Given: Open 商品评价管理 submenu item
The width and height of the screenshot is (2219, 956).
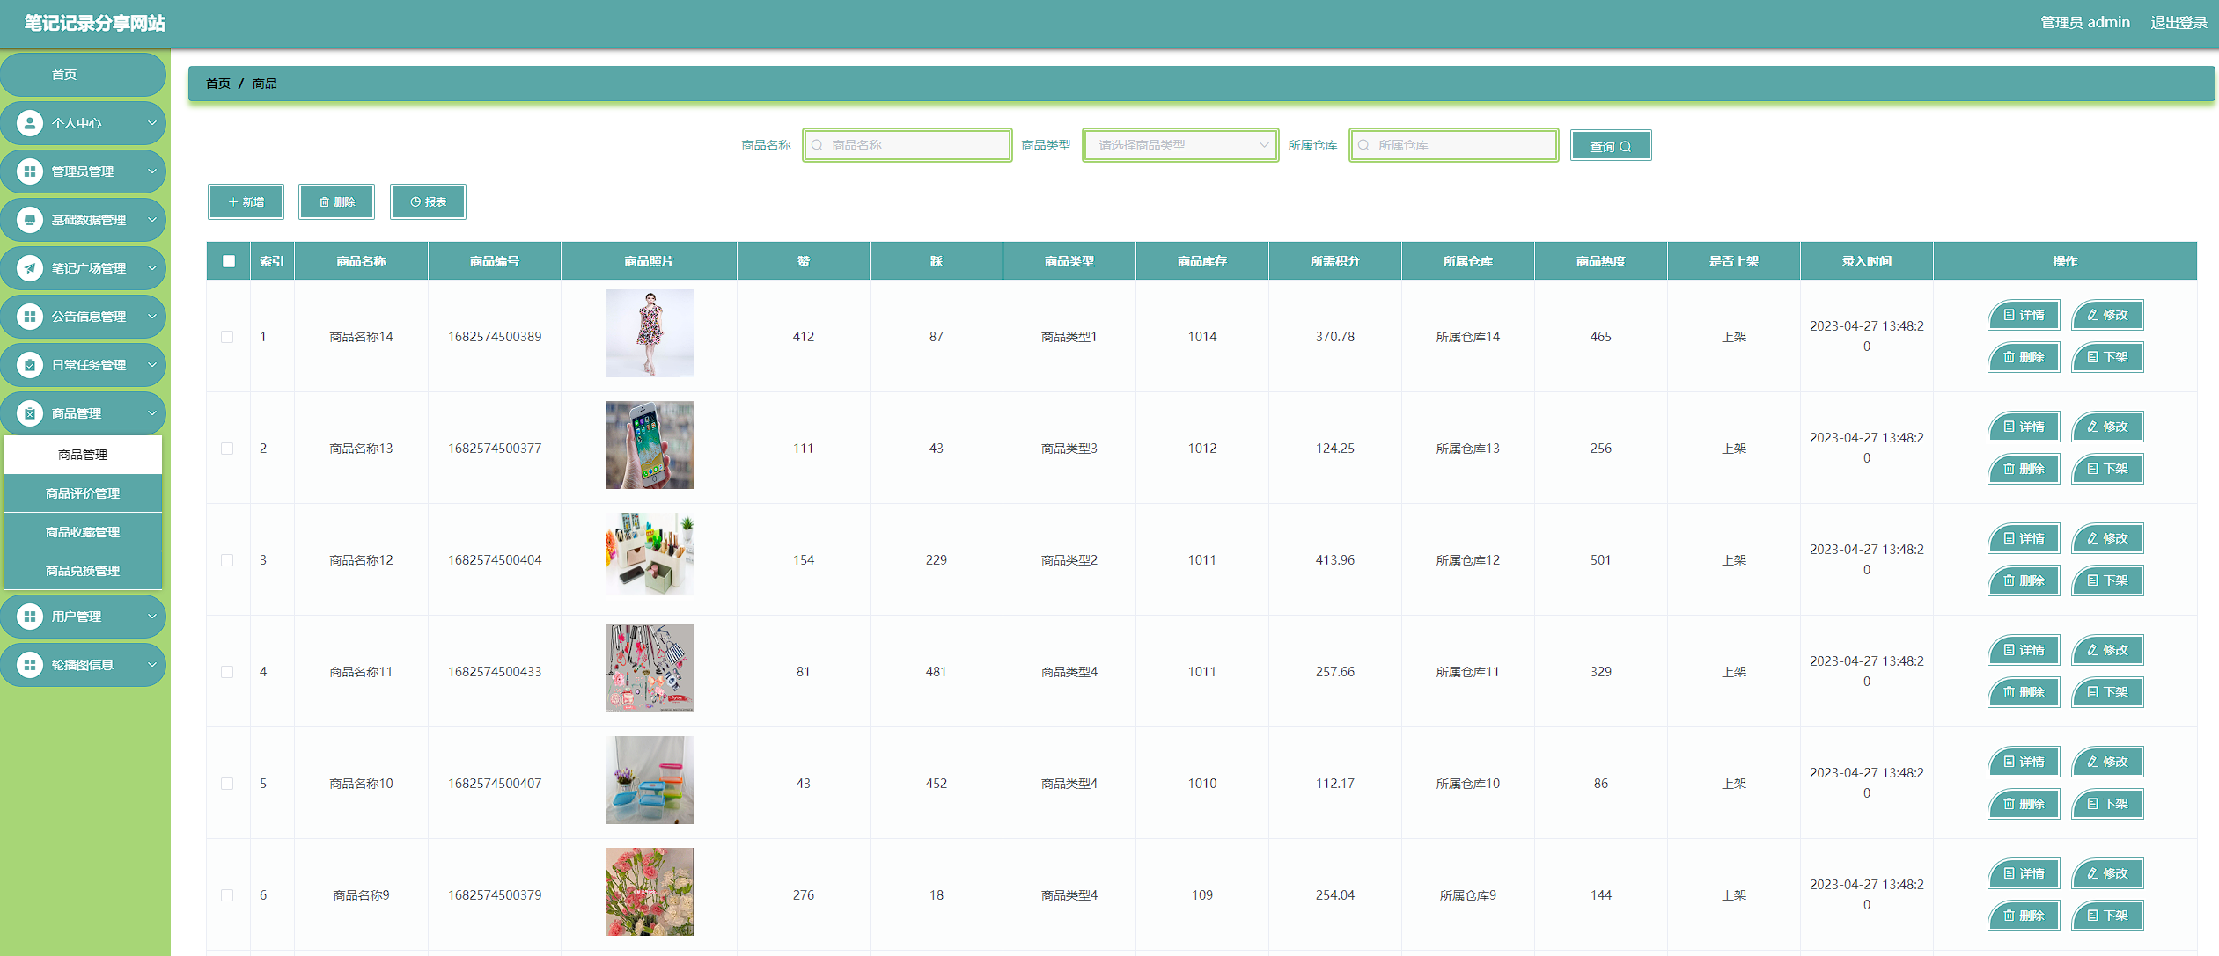Looking at the screenshot, I should point(83,493).
